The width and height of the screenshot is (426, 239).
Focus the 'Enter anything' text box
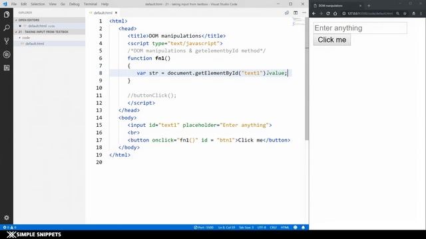(360, 28)
